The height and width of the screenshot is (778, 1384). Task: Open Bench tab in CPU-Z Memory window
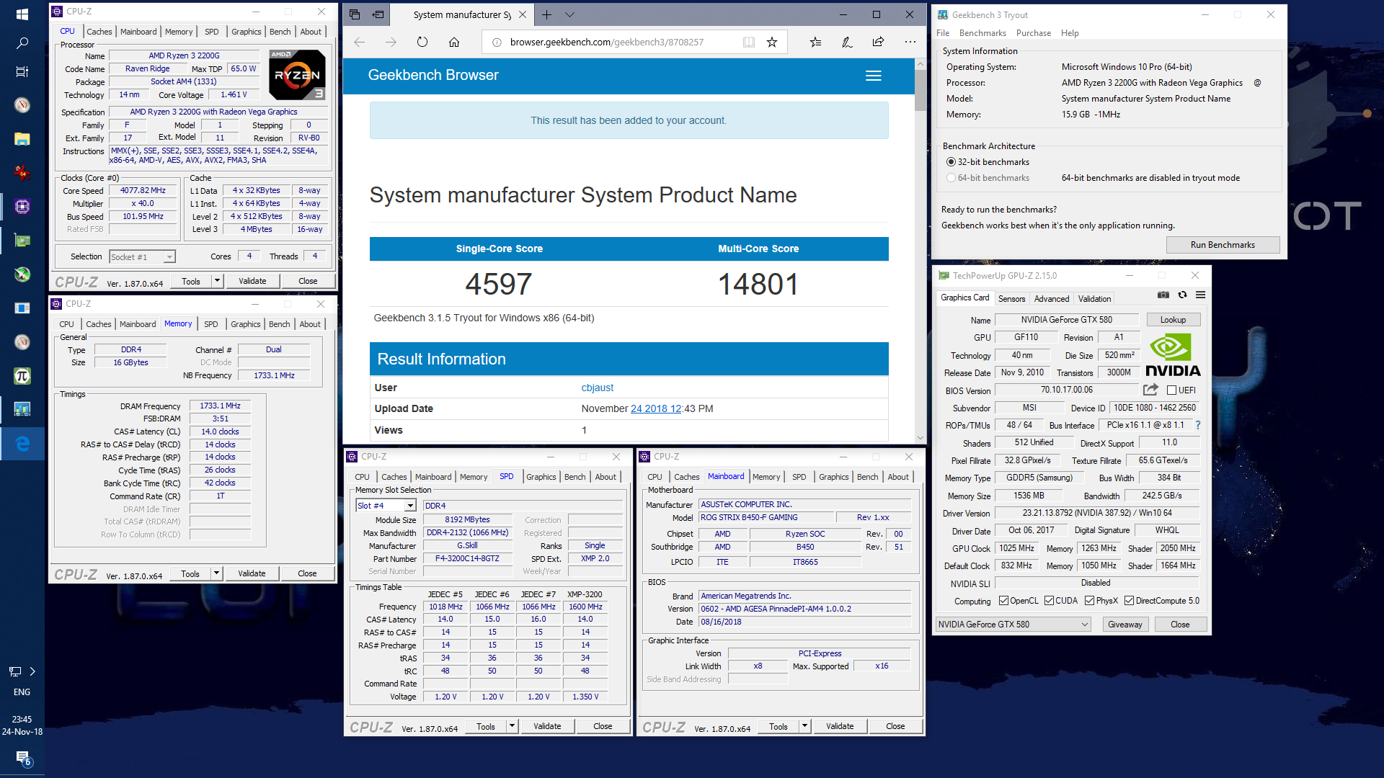(279, 324)
